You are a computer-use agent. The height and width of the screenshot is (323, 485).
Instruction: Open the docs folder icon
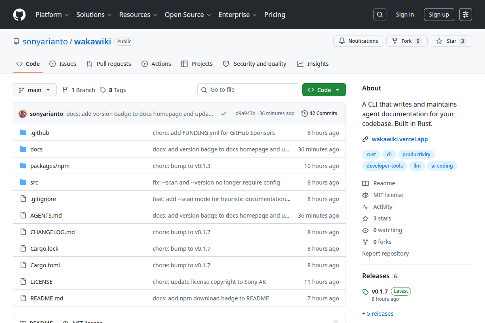(23, 149)
